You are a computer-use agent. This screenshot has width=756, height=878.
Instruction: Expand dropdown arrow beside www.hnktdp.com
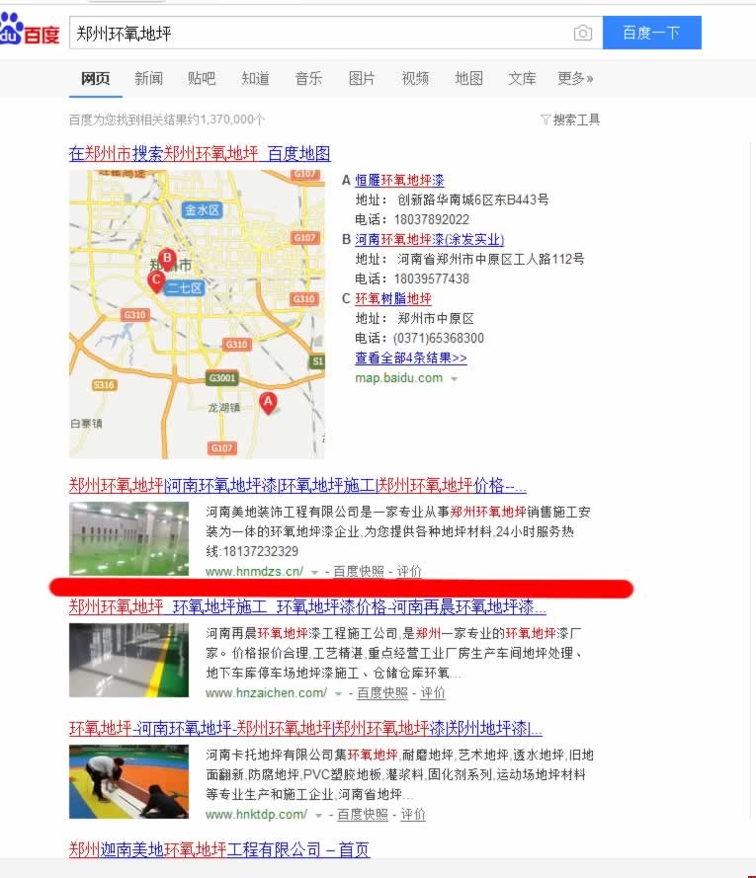pyautogui.click(x=319, y=815)
